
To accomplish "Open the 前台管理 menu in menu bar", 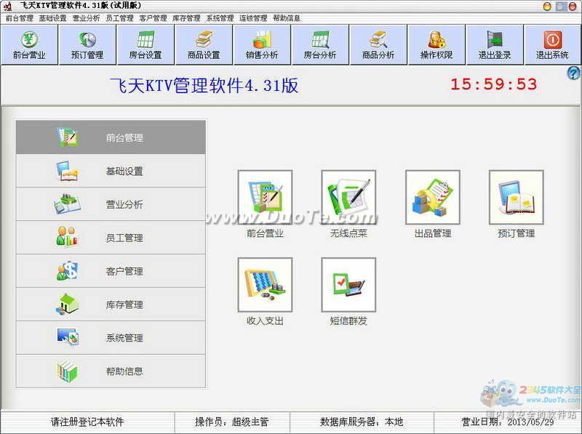I will [x=20, y=18].
